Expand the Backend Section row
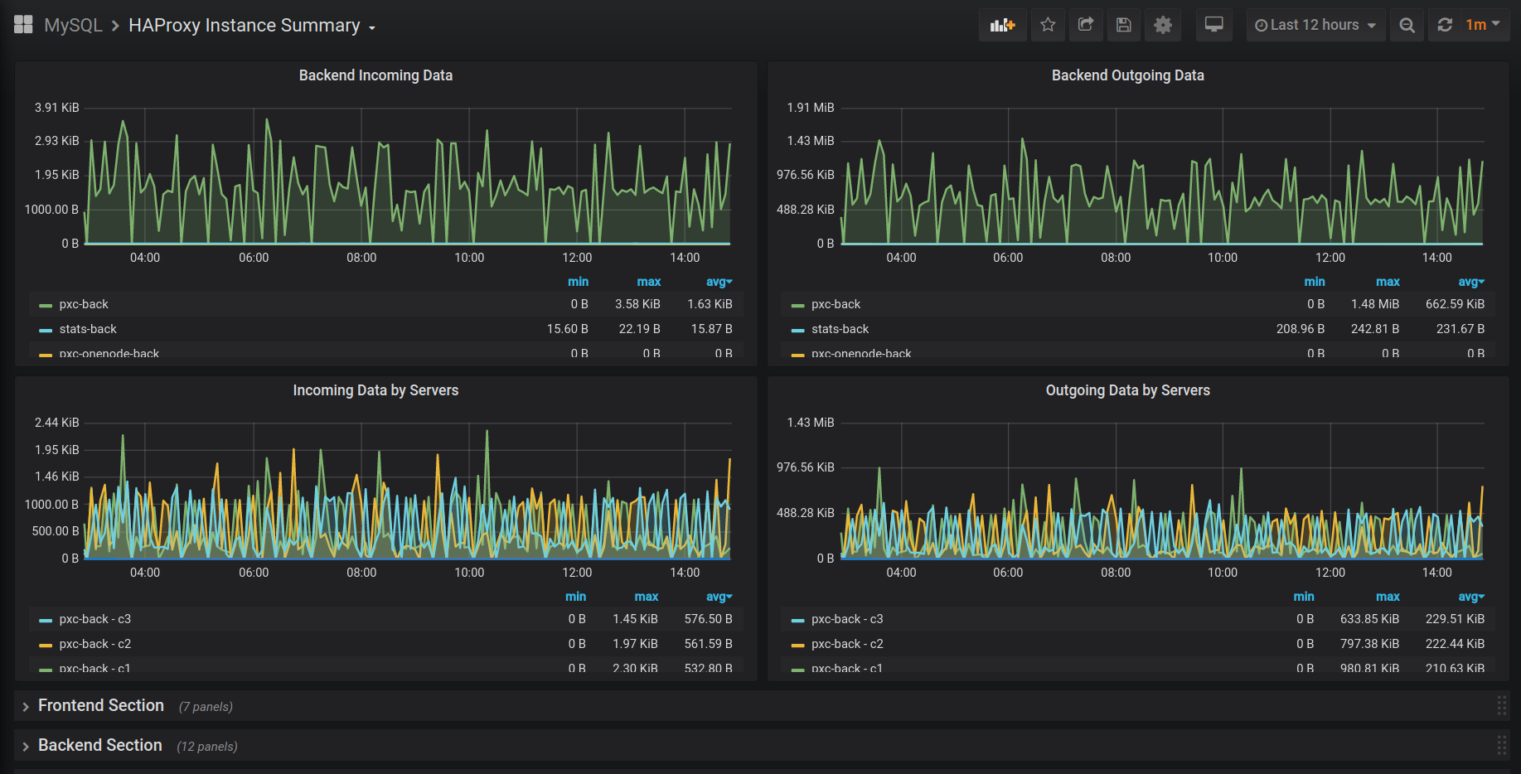This screenshot has height=774, width=1521. (99, 745)
